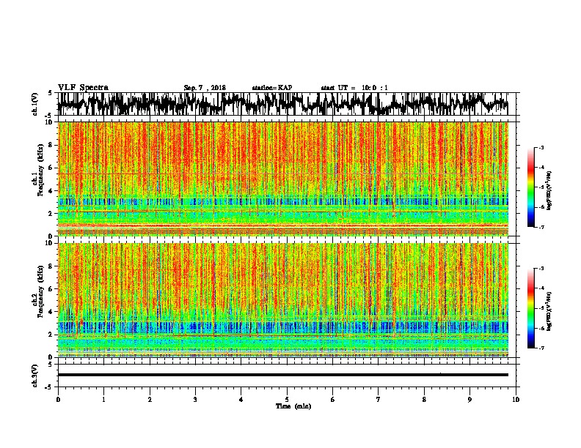Click the "ch.1(V)" waveform axis label
Viewport: 581px width, 448px height.
coord(35,104)
